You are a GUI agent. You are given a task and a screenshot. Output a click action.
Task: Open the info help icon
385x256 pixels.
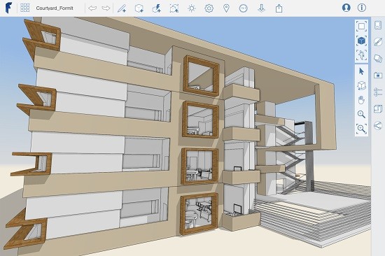coord(362,8)
